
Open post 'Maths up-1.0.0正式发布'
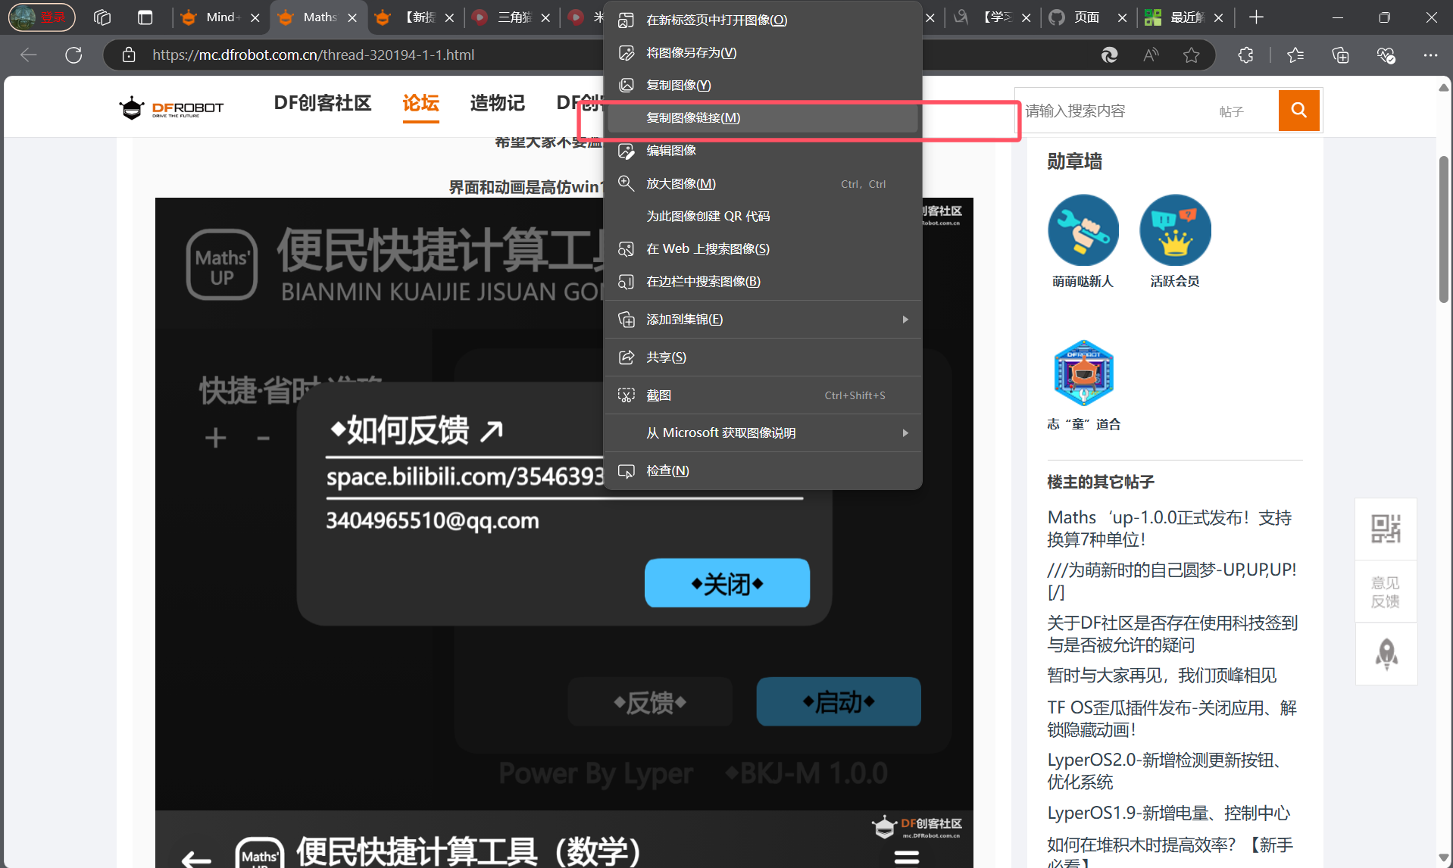click(1169, 529)
